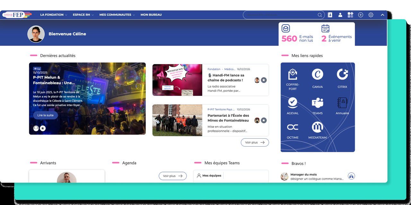Click the 'Médico...' tag on Handi-FM article
This screenshot has width=411, height=205.
click(230, 69)
